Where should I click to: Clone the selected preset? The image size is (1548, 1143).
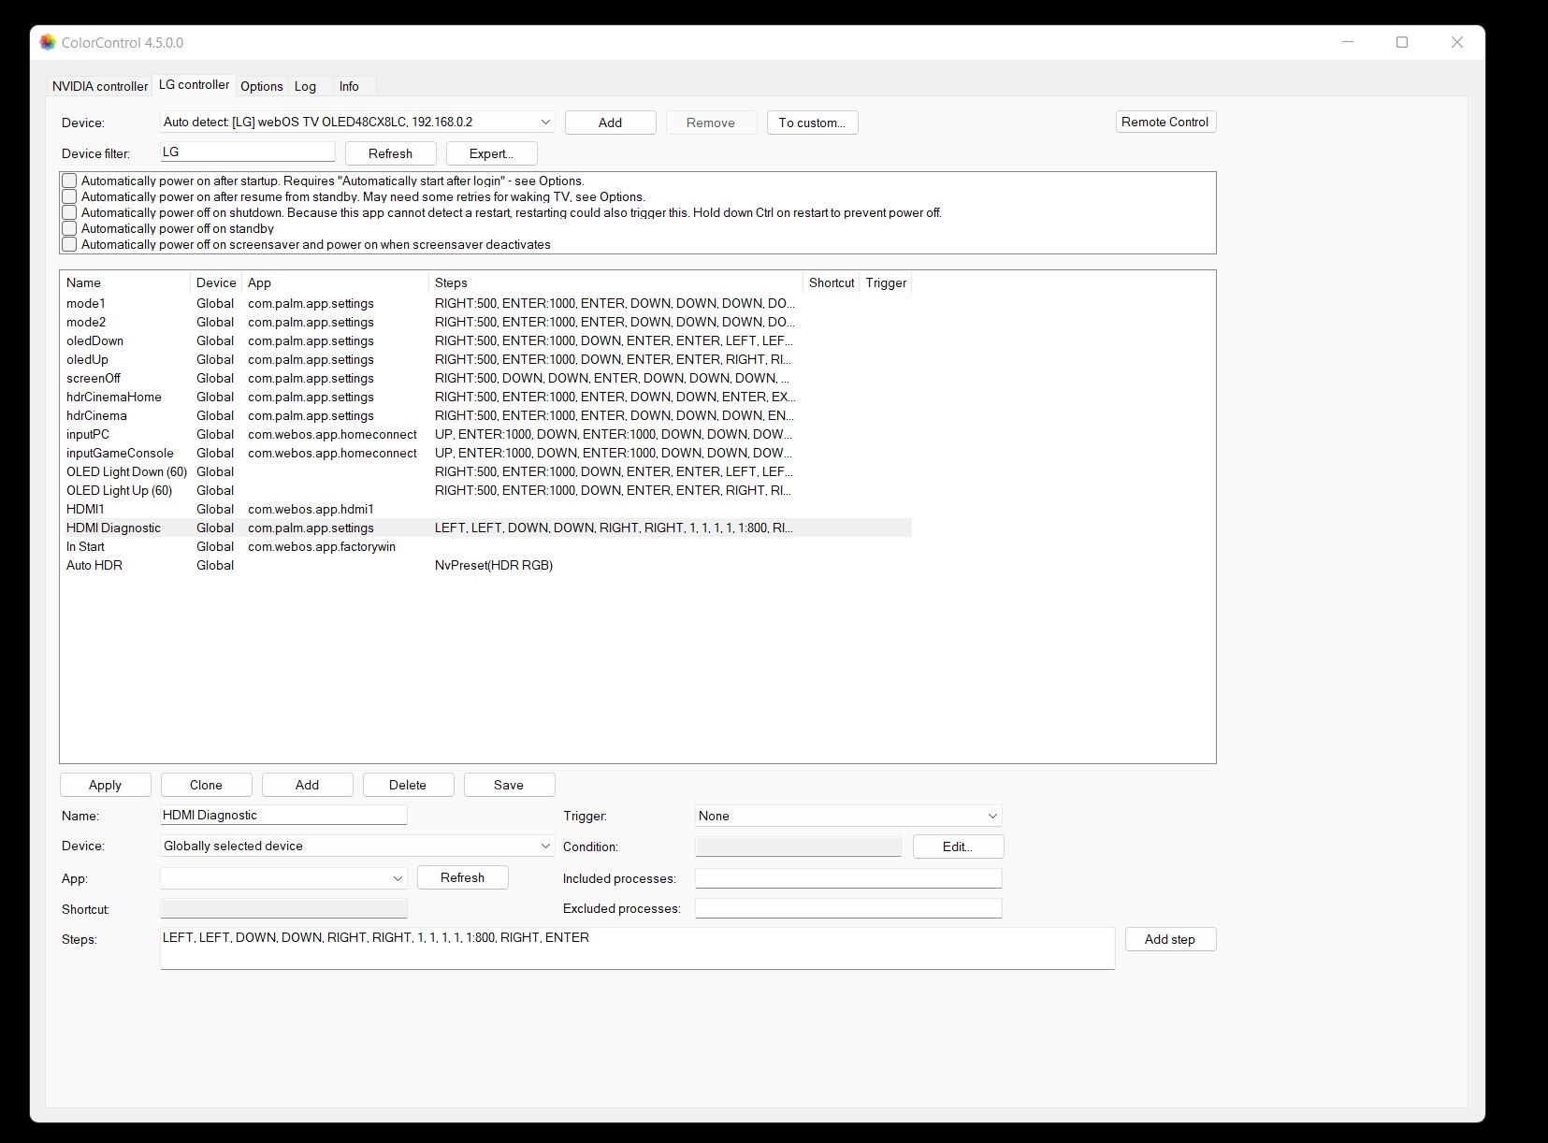206,785
